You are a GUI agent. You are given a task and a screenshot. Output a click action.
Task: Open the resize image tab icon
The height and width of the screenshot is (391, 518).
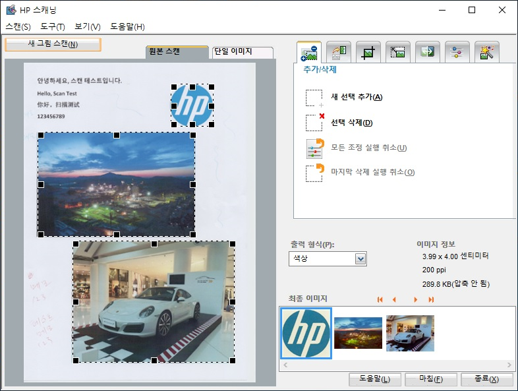(x=398, y=52)
